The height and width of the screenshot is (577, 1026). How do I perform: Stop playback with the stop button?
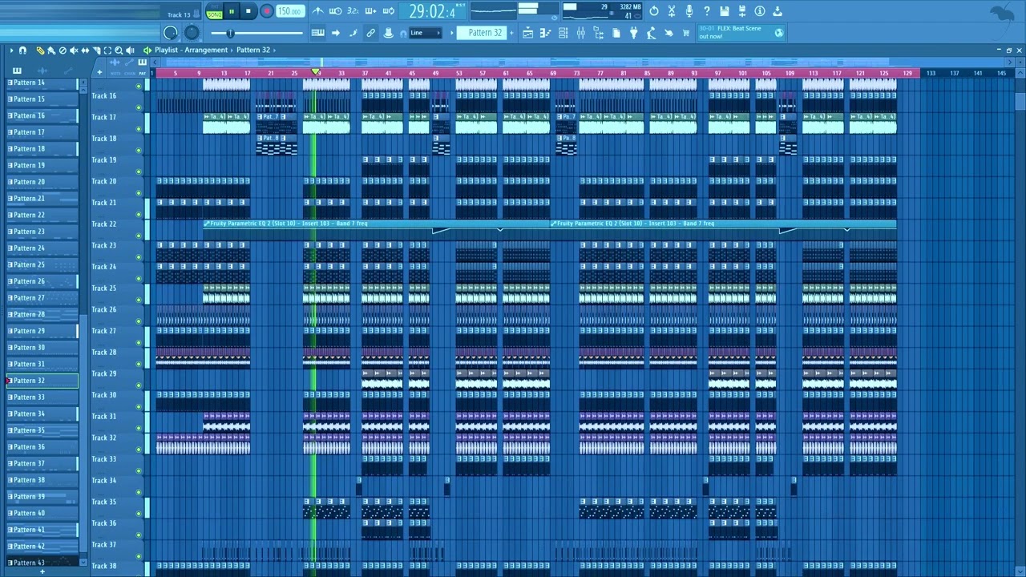248,11
